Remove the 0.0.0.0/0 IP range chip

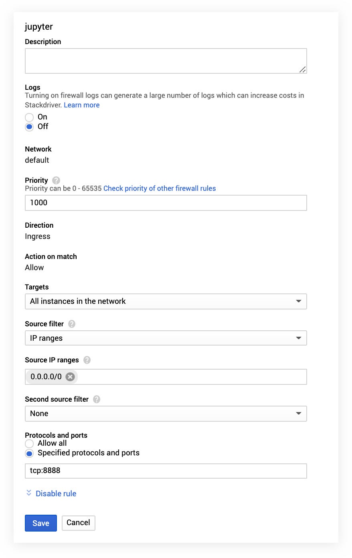pyautogui.click(x=70, y=377)
